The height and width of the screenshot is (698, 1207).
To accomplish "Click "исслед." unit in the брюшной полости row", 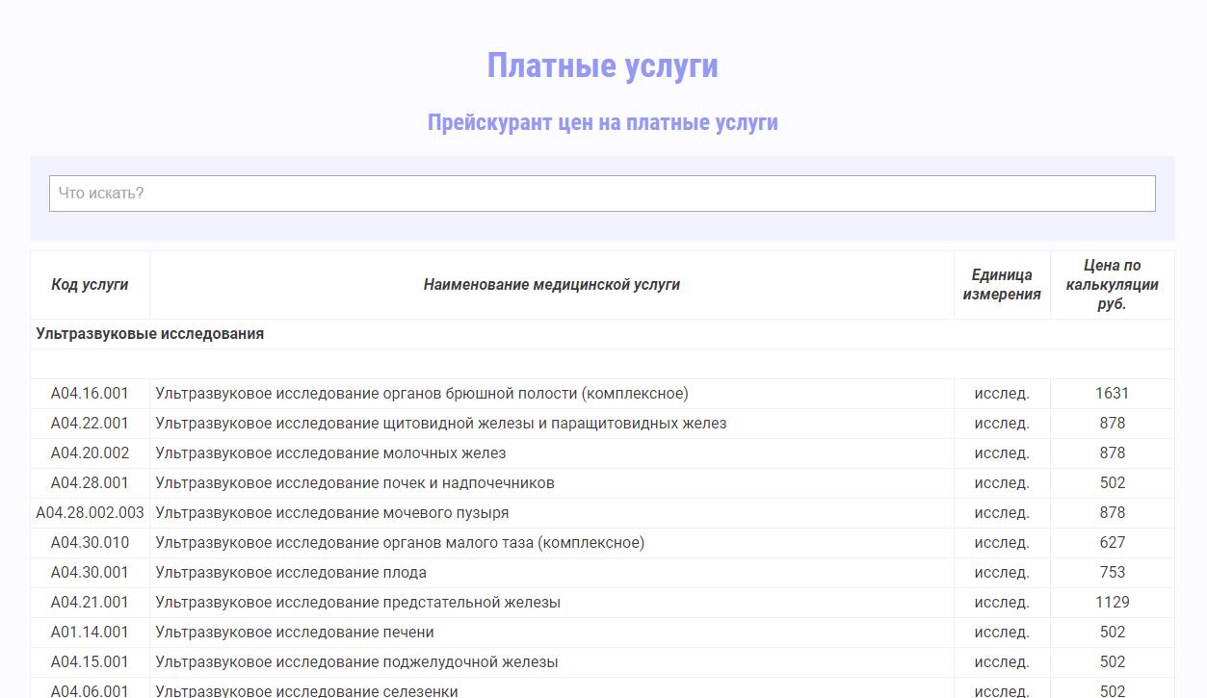I will point(1002,394).
